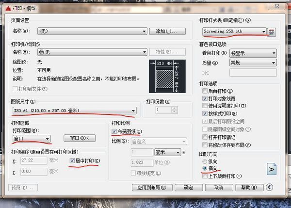Viewport: 291px width, 208px height.
Task: Click the plot dialog title bar icon
Action: point(7,5)
